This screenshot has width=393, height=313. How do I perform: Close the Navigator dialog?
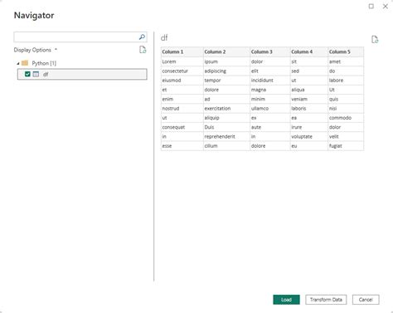pyautogui.click(x=386, y=6)
